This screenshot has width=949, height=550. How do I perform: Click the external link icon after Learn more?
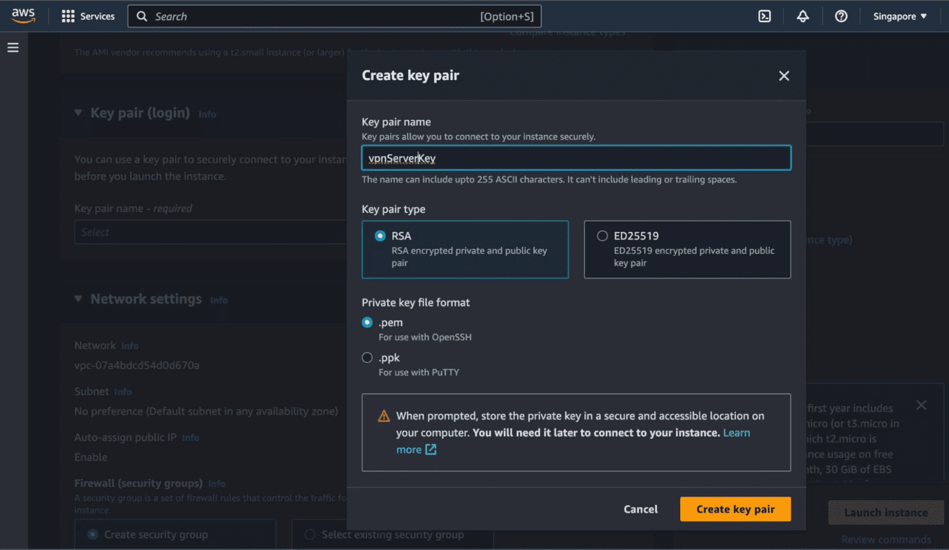coord(431,450)
